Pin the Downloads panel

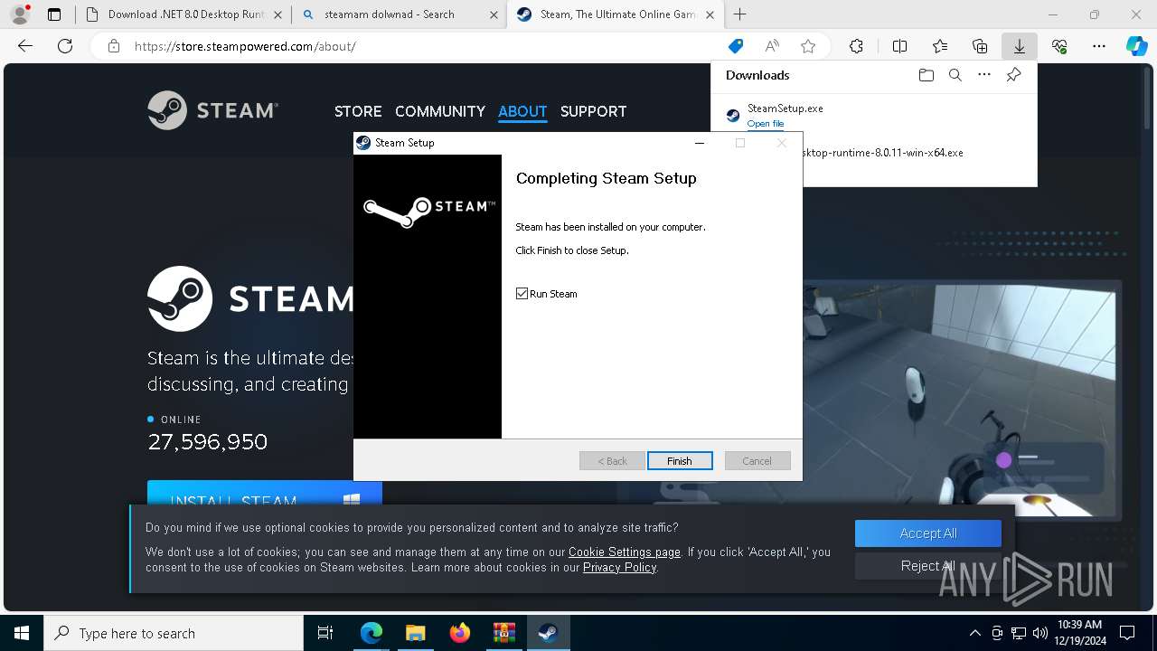(1013, 75)
